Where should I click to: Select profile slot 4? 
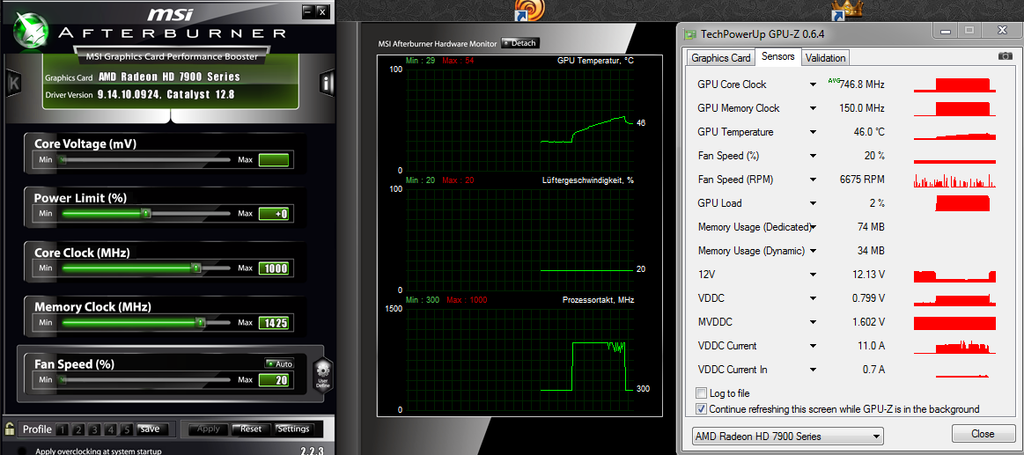click(x=110, y=429)
